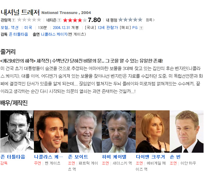Click the 2004.12.31 release date link
This screenshot has width=206, height=178.
[x=61, y=28]
